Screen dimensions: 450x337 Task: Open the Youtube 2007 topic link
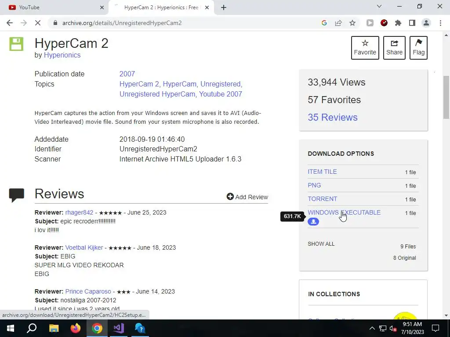click(221, 94)
